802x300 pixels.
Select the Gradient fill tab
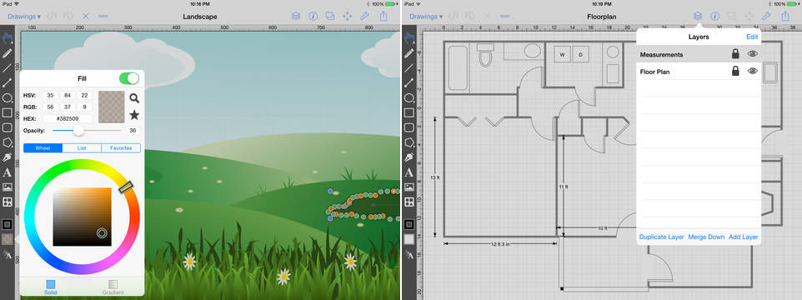(x=113, y=287)
